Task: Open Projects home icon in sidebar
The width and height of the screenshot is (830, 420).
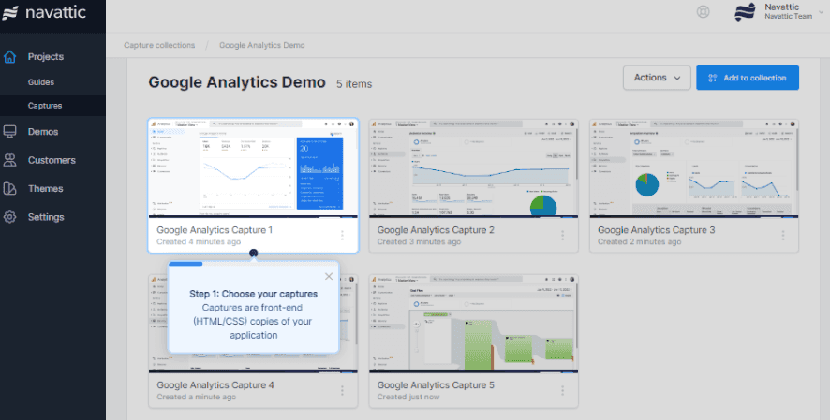Action: tap(9, 56)
